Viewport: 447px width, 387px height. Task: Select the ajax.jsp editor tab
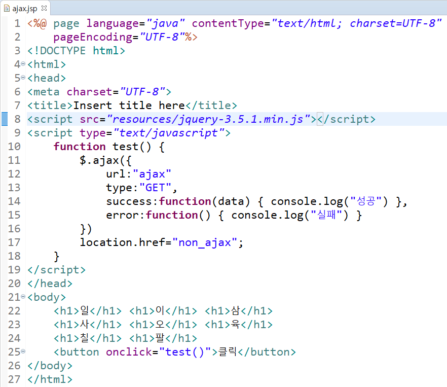point(25,8)
